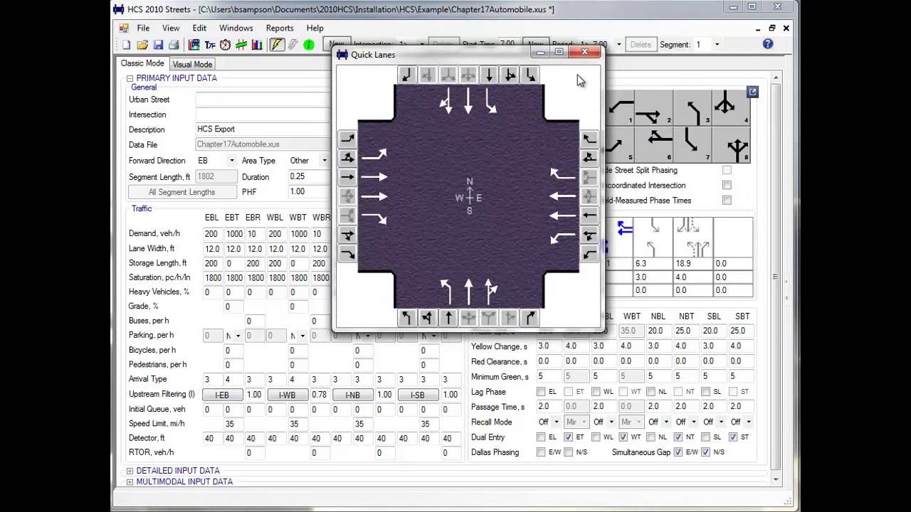Toggle Side Street Split Phasing checkbox
911x512 pixels.
coord(727,170)
